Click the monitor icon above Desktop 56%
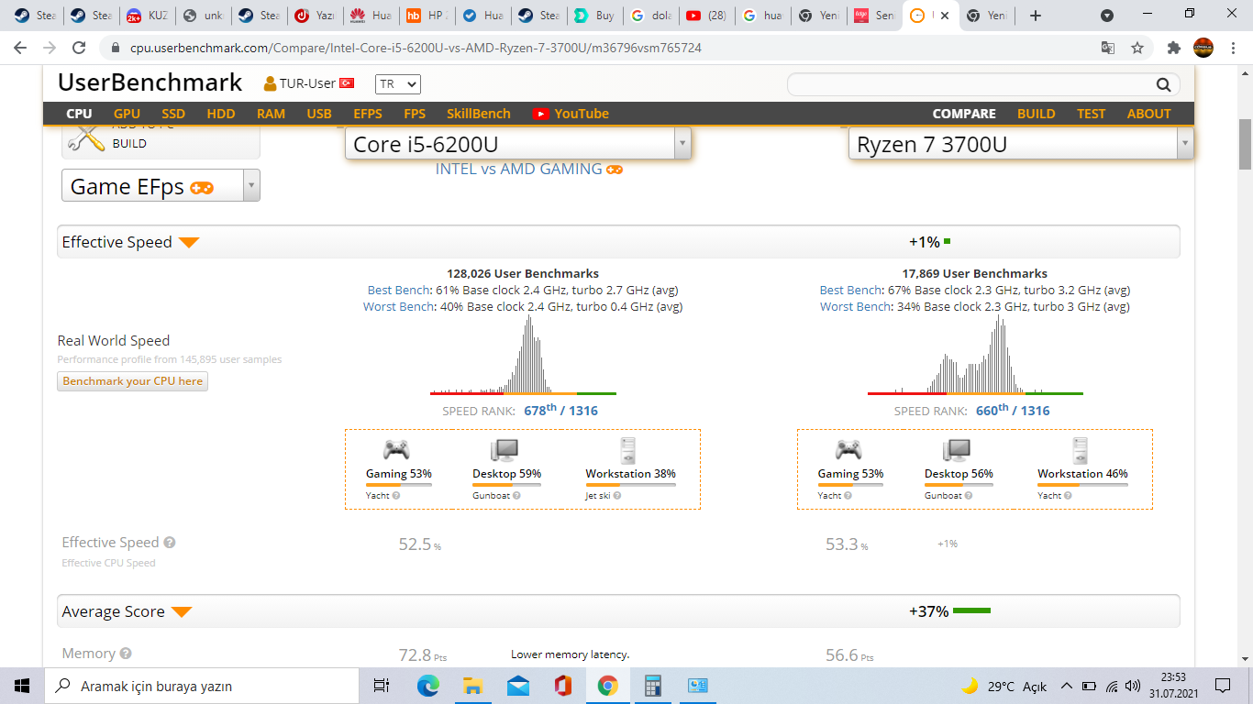1253x704 pixels. click(957, 449)
